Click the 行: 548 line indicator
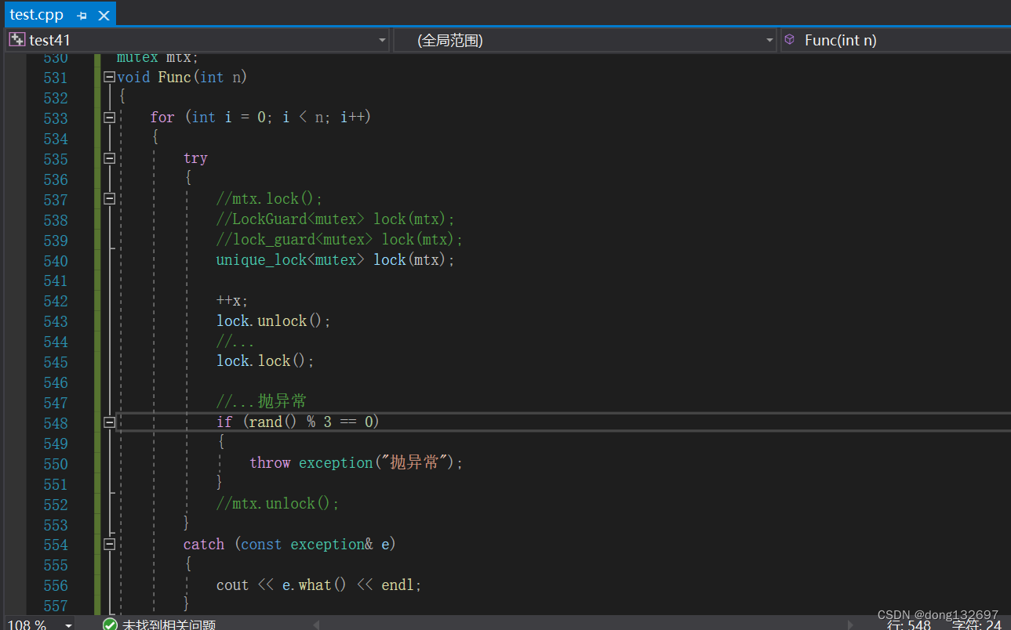1011x630 pixels. 908,625
